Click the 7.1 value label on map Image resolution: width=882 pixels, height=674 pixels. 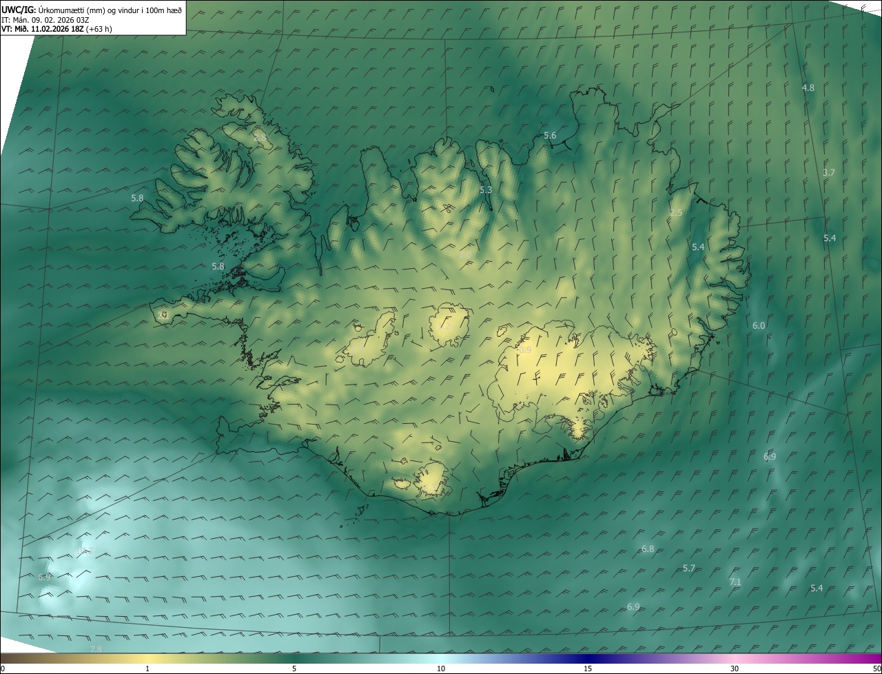(735, 582)
